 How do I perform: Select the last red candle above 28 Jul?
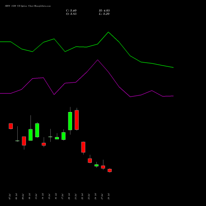tap(110, 170)
